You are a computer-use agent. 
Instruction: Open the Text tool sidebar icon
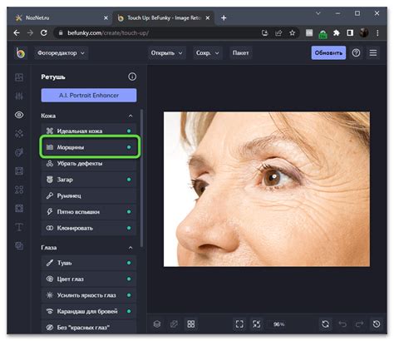pos(19,227)
